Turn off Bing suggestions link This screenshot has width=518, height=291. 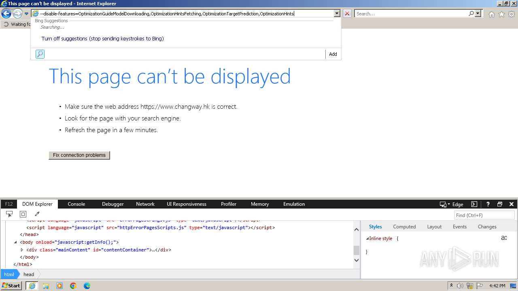click(102, 39)
